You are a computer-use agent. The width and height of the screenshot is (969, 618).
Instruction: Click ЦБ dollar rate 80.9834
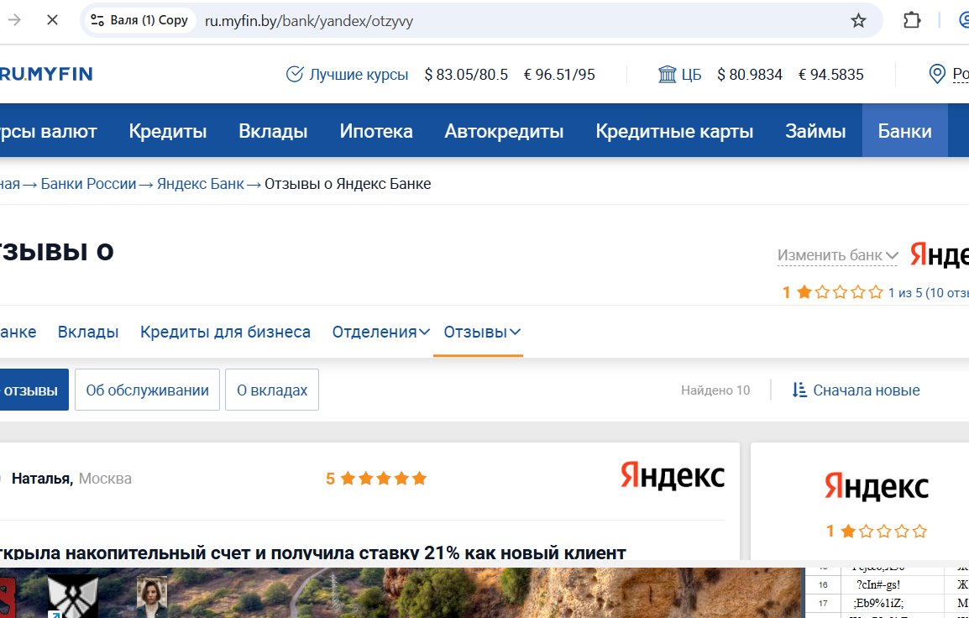tap(750, 75)
